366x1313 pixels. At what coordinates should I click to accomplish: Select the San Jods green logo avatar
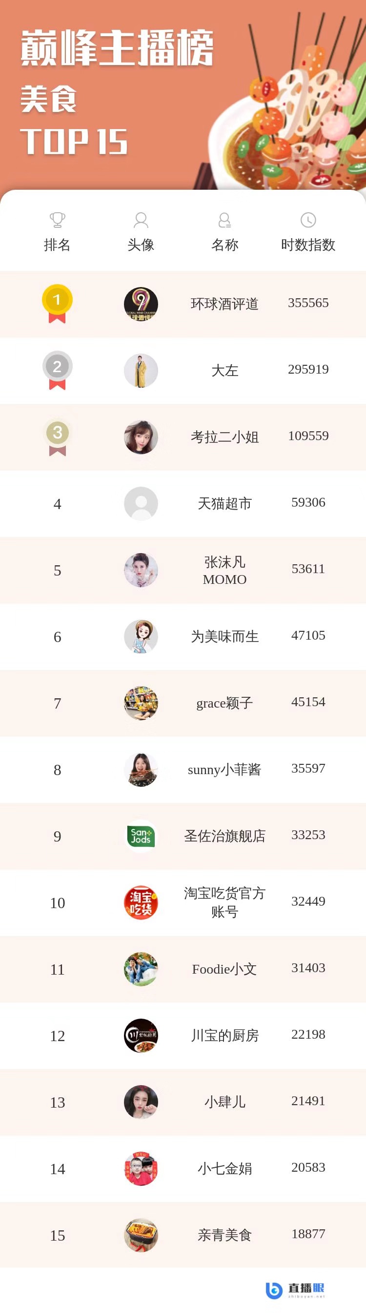tap(141, 836)
